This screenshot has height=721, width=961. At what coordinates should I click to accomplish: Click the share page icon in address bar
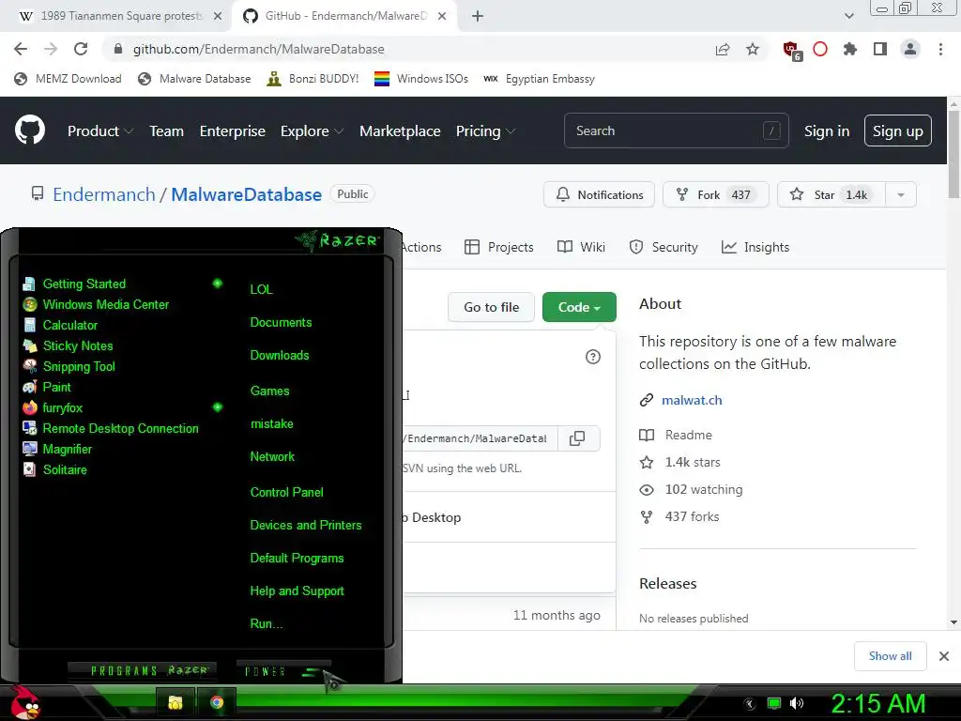(723, 49)
